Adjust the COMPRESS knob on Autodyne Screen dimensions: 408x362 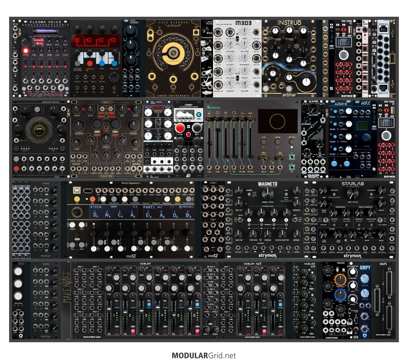(353, 273)
